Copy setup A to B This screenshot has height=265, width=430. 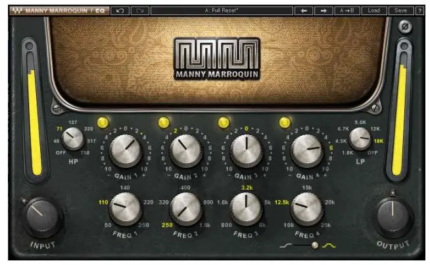pyautogui.click(x=346, y=11)
